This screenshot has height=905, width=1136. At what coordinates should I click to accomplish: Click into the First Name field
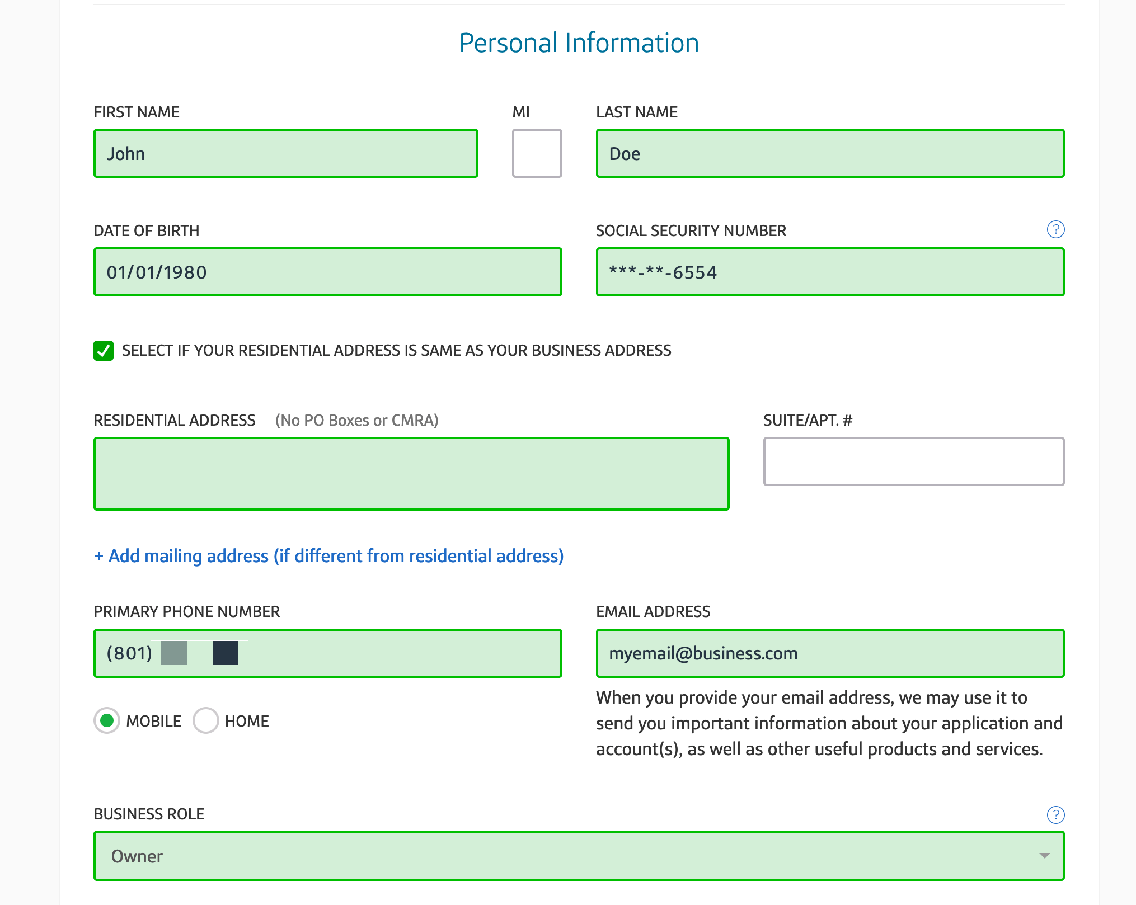pyautogui.click(x=286, y=153)
